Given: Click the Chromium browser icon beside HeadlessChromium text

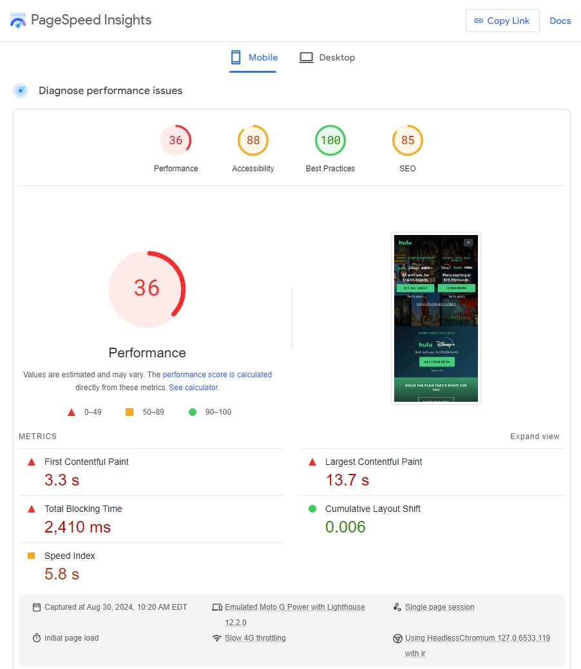Looking at the screenshot, I should (x=398, y=638).
